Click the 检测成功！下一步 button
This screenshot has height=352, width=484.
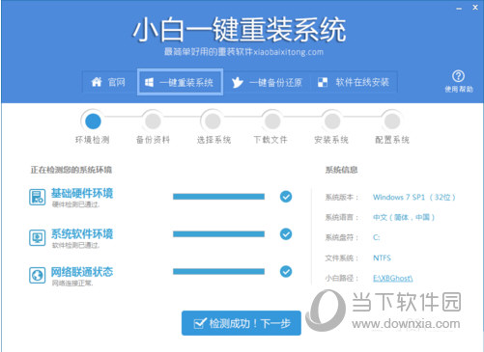242,323
